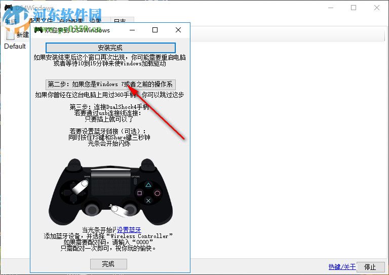Screen dimensions: 389x275
Task: Click the 完成 button in welcome dialog
Action: coord(108,264)
